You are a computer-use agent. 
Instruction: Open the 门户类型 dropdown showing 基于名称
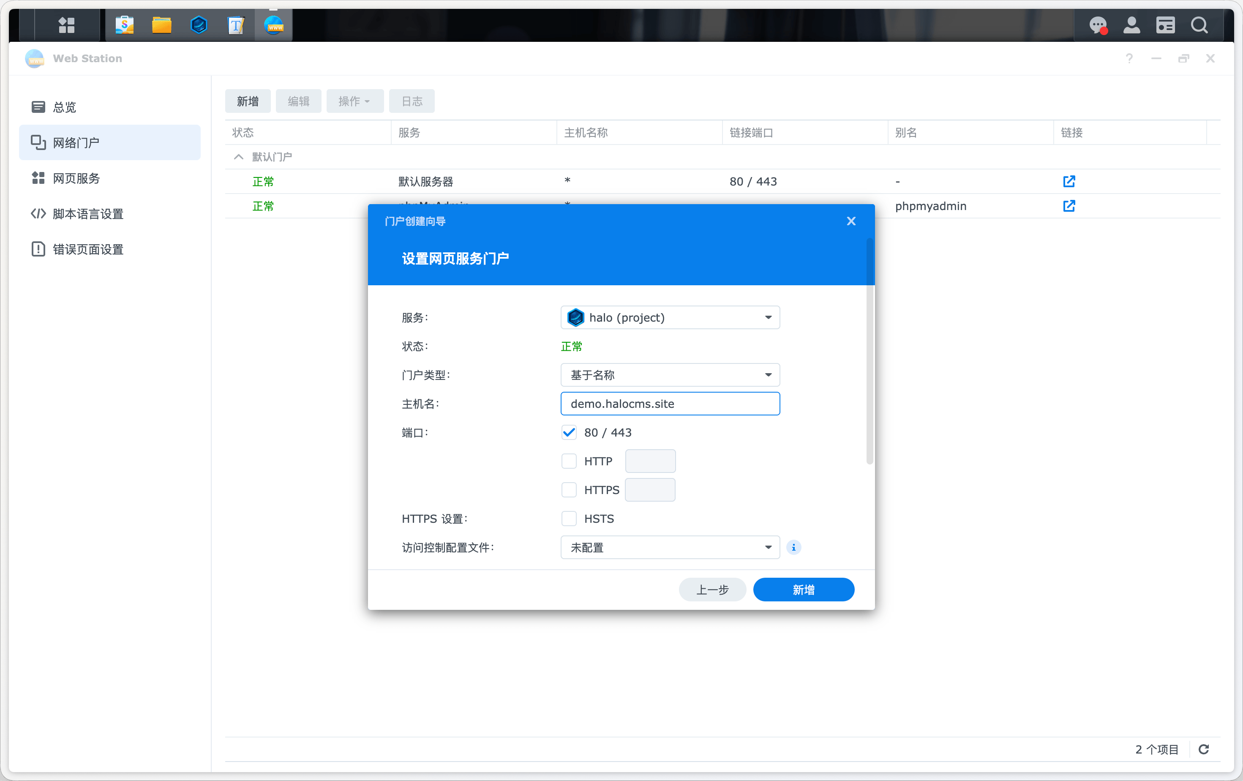pyautogui.click(x=670, y=375)
